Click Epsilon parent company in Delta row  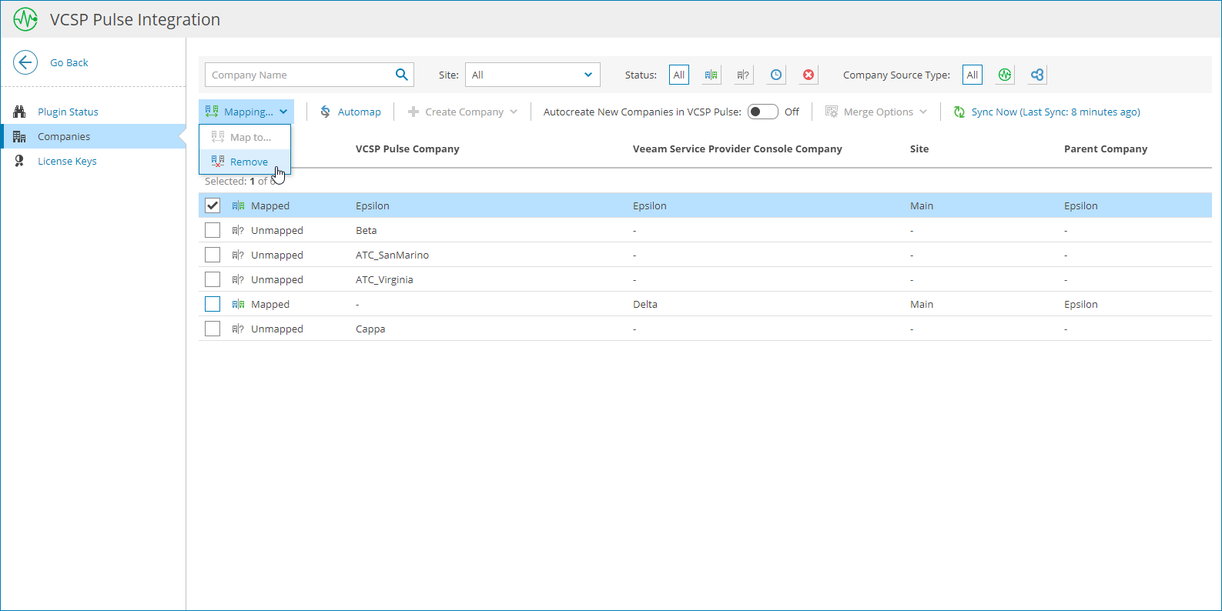[1081, 304]
